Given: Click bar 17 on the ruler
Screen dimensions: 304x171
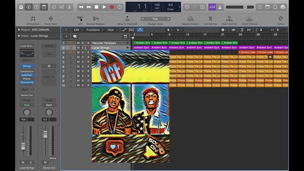Looking at the screenshot, I should tap(205, 35).
